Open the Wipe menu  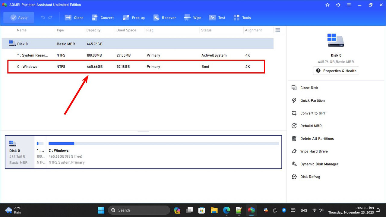[192, 17]
